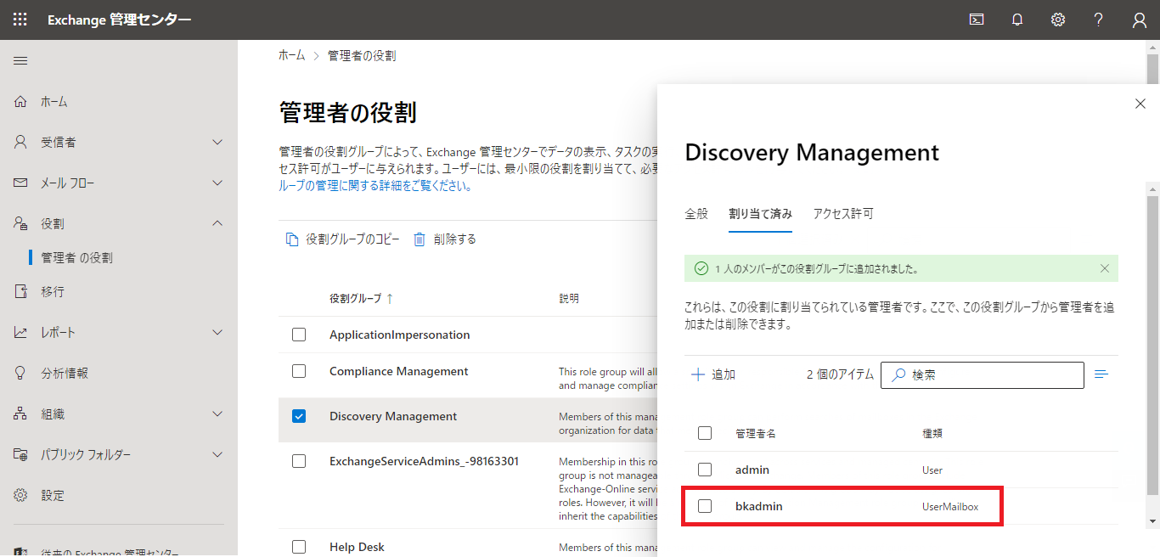Open the app launcher waffle icon
Image resolution: width=1160 pixels, height=557 pixels.
point(20,20)
